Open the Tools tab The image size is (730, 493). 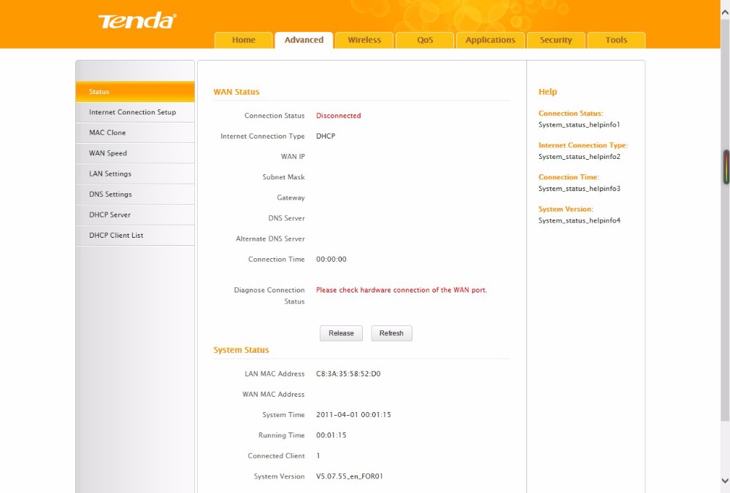tap(616, 40)
